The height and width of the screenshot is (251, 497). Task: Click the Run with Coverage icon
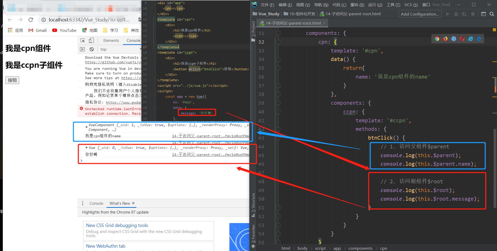coord(464,14)
